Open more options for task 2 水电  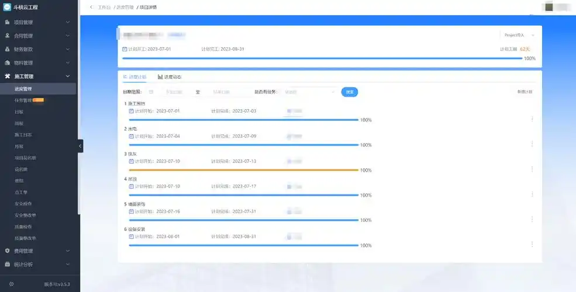tap(532, 144)
